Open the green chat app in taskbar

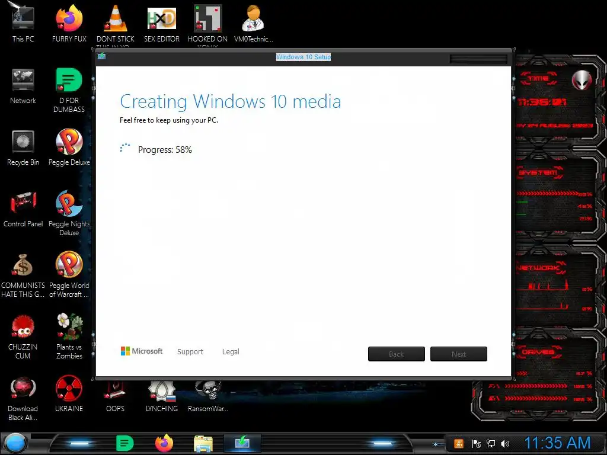click(124, 443)
